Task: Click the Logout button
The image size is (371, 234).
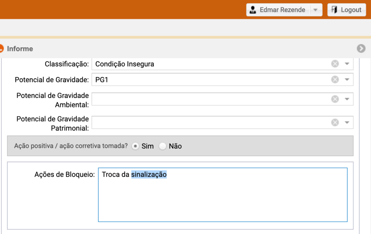Action: point(347,10)
